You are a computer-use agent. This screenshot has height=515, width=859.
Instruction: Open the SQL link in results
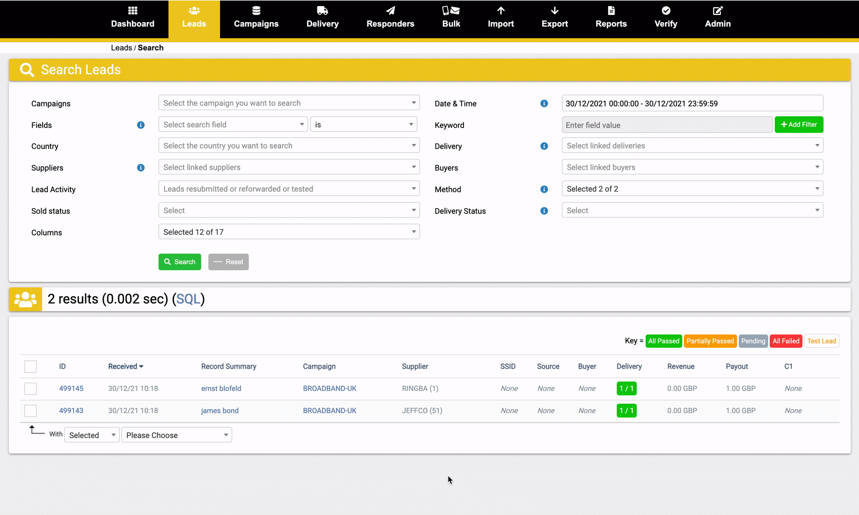coord(188,299)
